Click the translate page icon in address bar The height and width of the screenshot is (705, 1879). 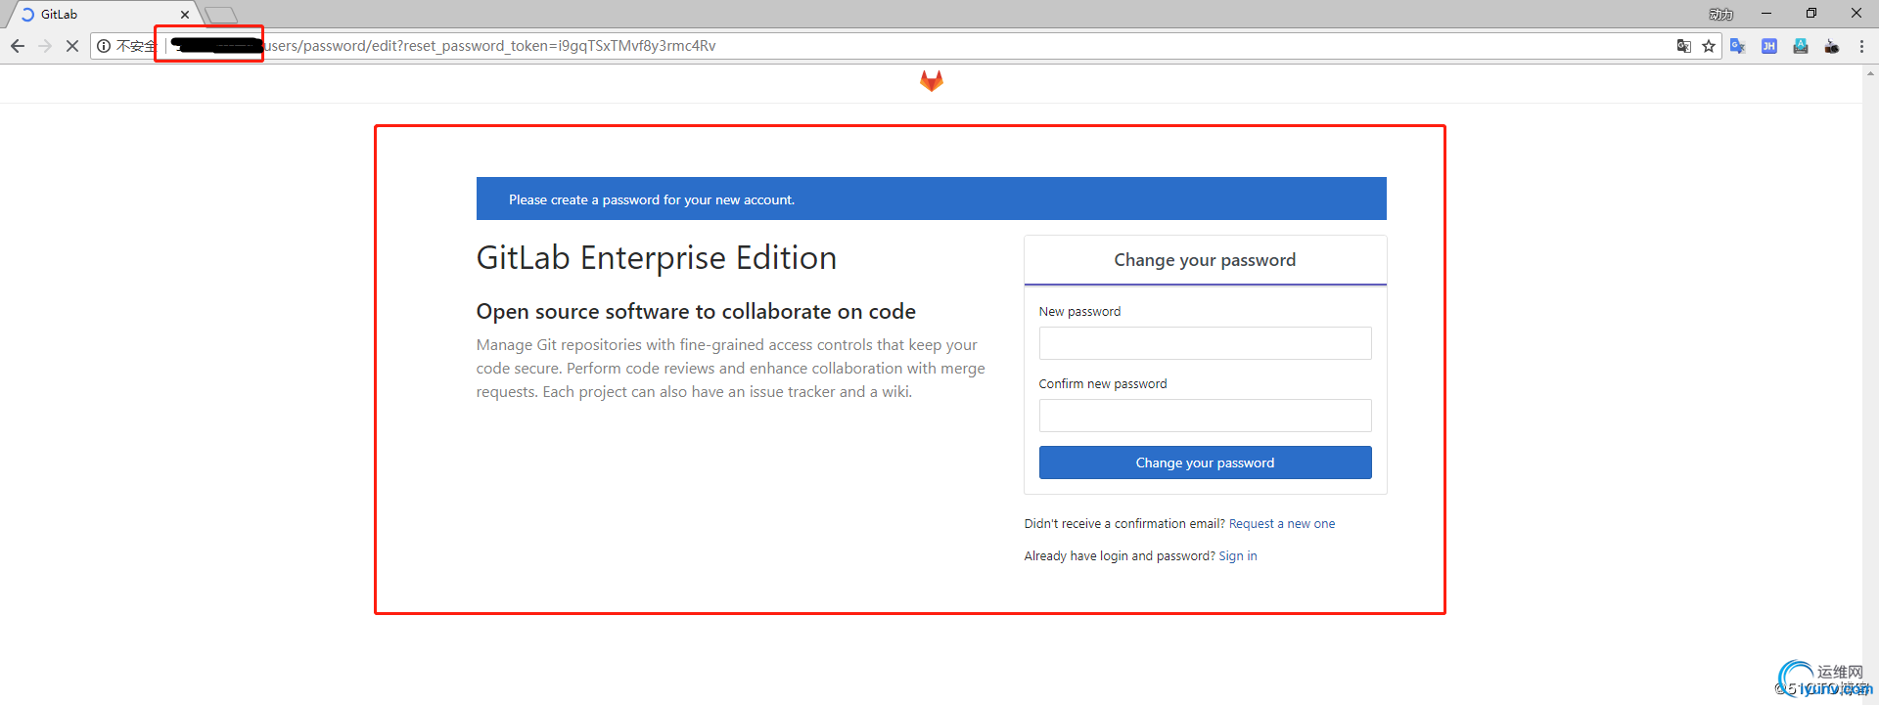[1683, 46]
